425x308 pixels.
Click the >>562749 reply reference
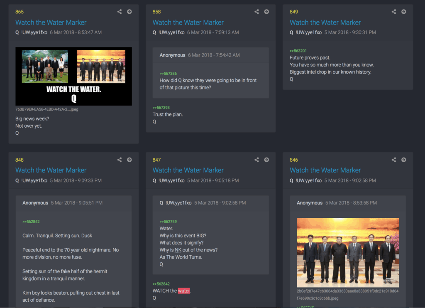[168, 222]
